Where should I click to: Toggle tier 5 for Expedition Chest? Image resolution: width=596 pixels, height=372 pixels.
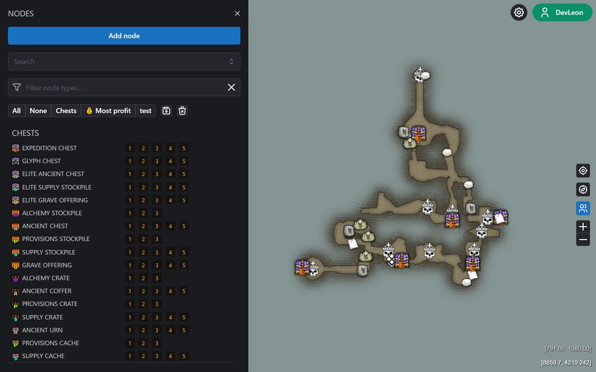pyautogui.click(x=183, y=148)
